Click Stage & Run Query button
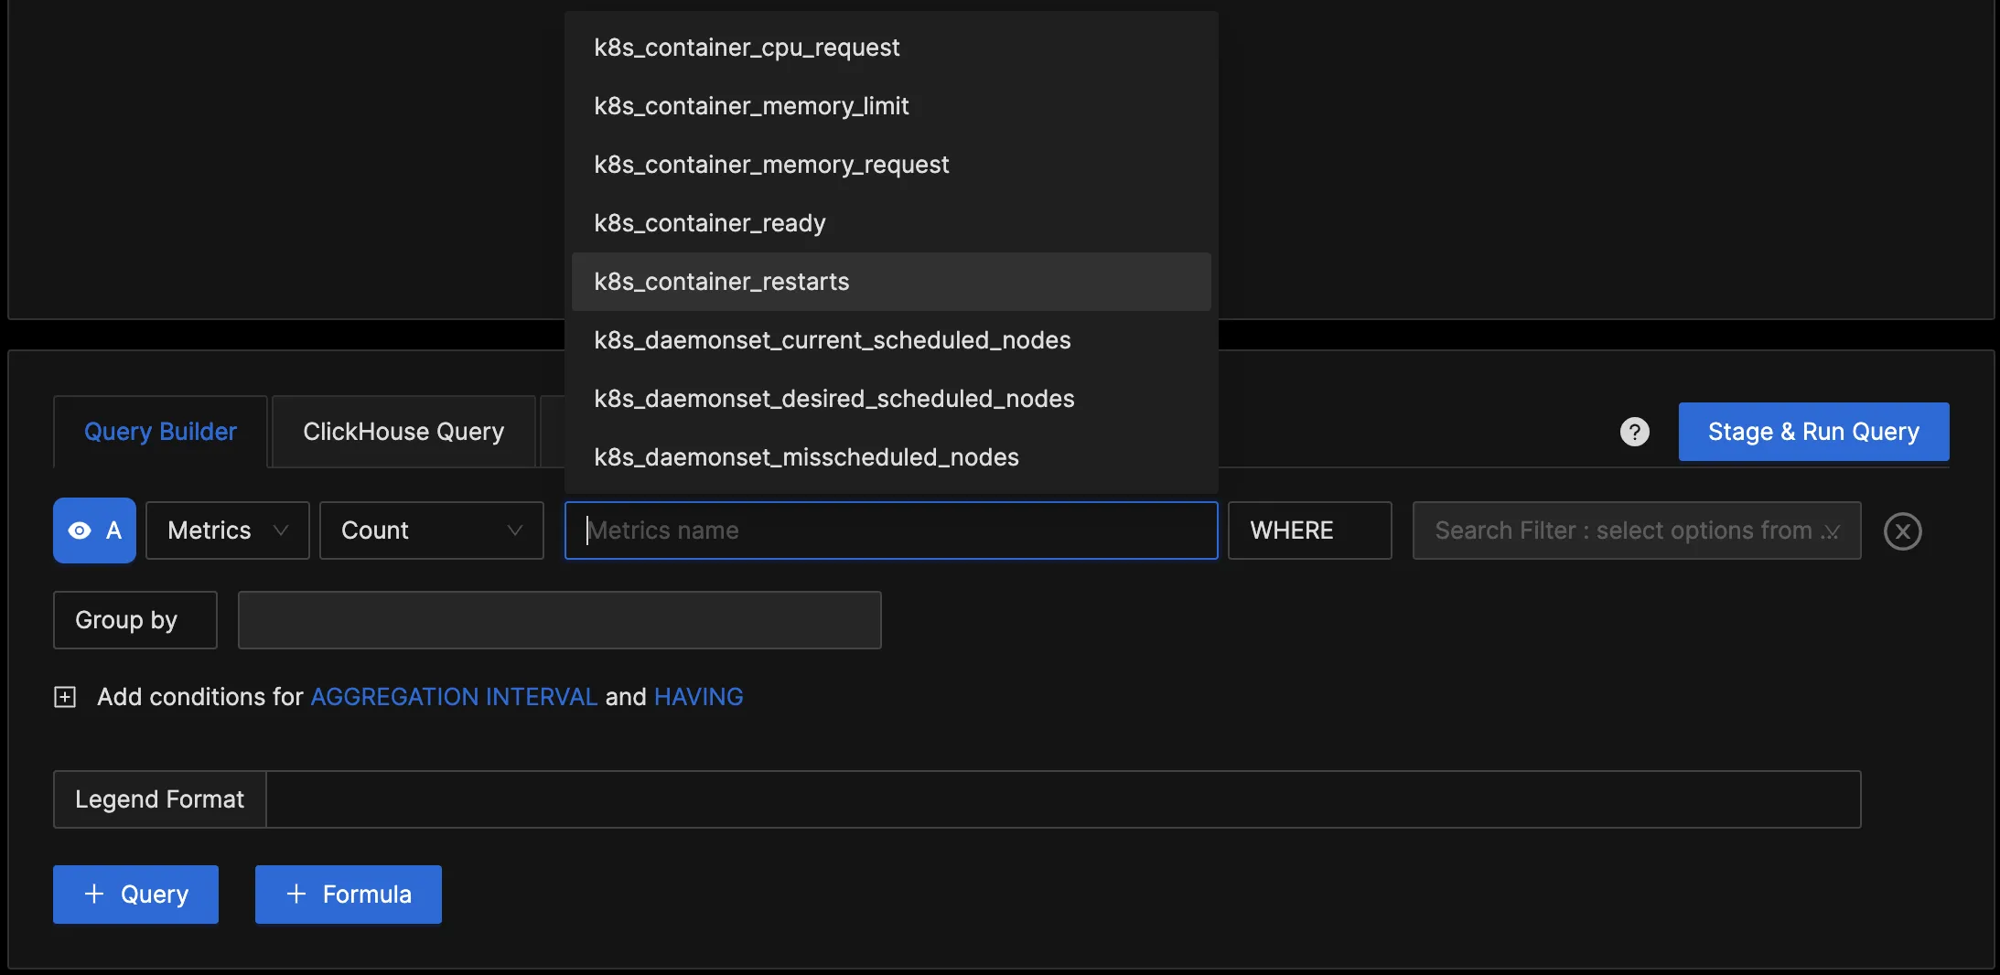This screenshot has height=975, width=2000. pyautogui.click(x=1813, y=432)
